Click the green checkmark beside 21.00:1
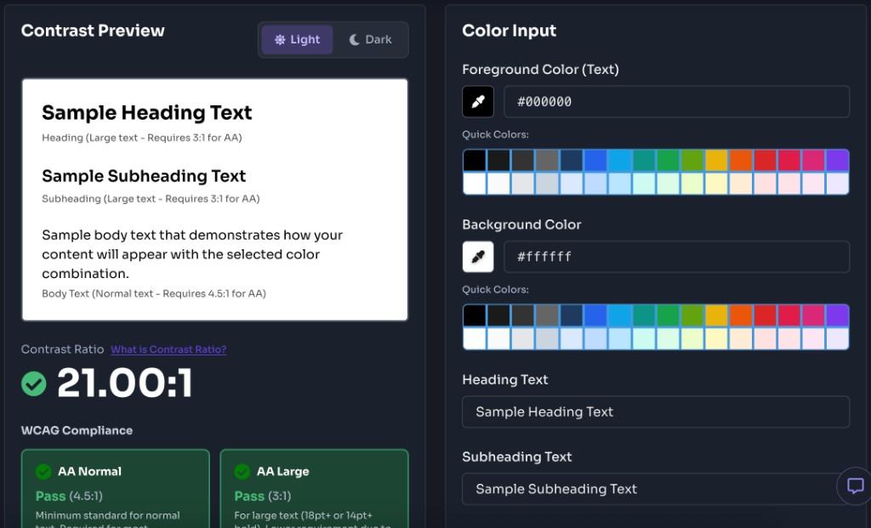 click(x=34, y=383)
